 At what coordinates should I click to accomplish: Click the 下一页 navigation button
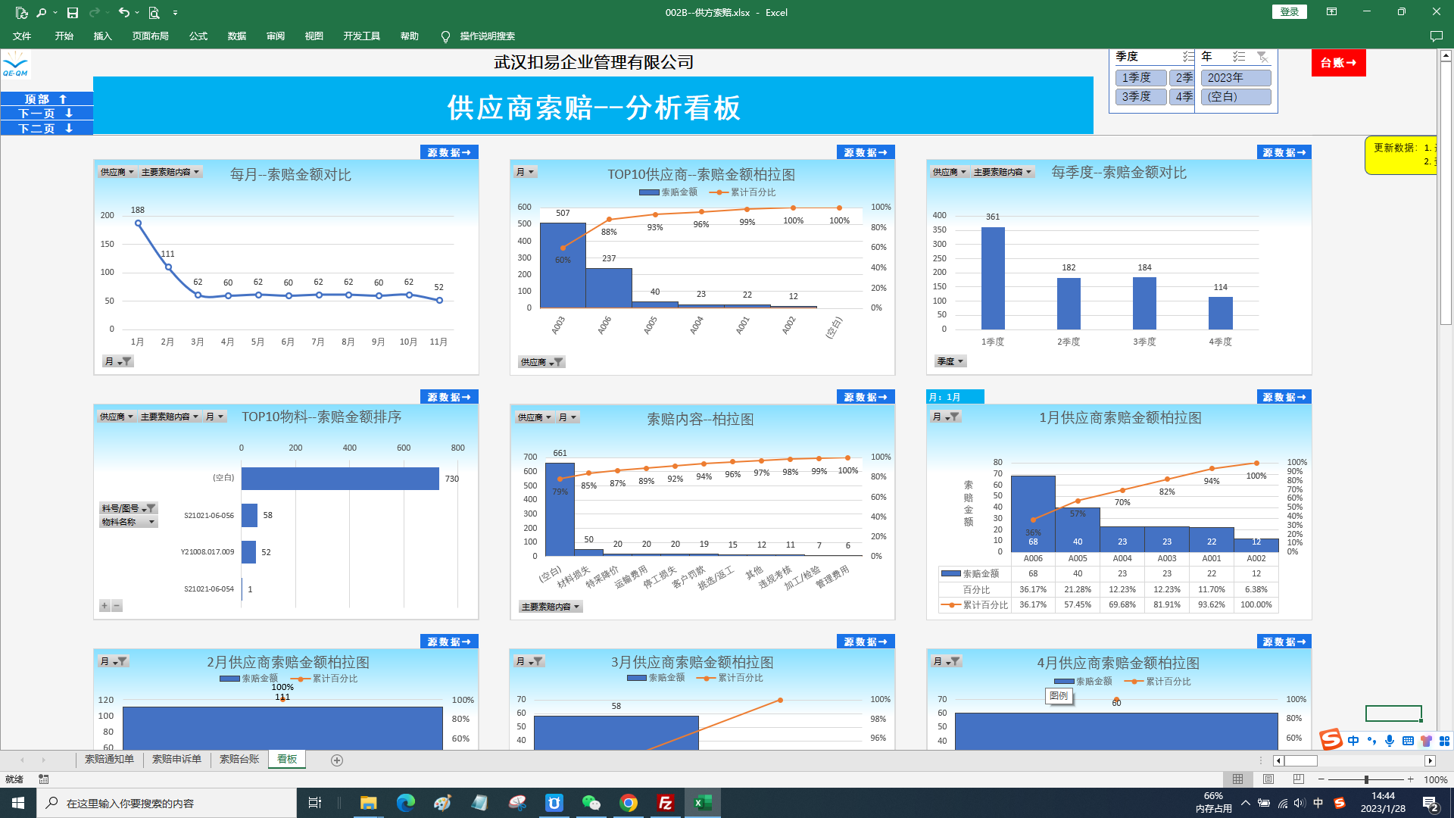click(x=47, y=113)
